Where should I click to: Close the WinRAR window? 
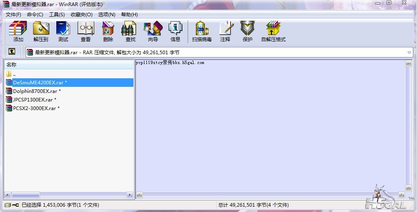[x=404, y=3]
